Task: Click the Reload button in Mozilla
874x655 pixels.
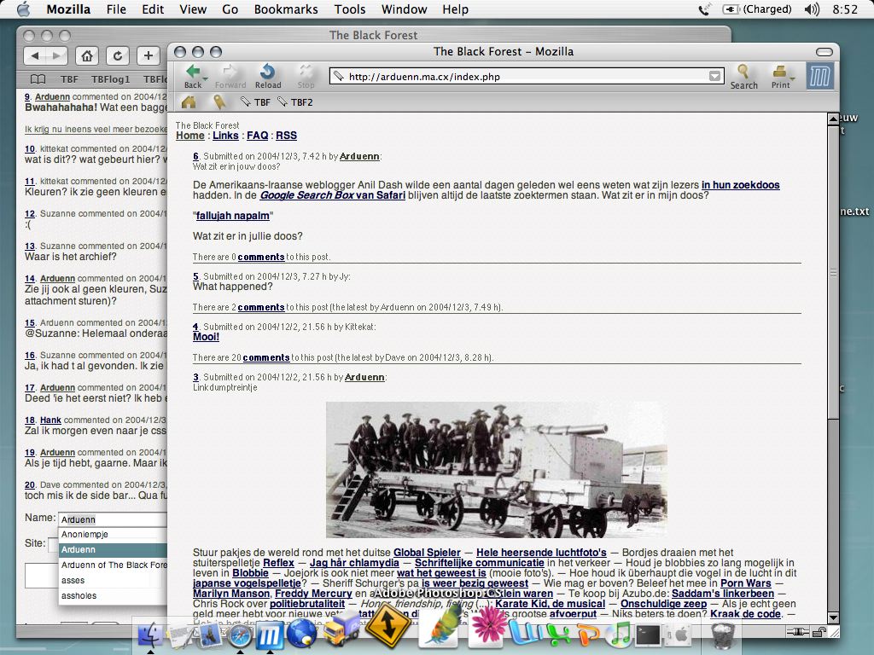Action: 268,76
